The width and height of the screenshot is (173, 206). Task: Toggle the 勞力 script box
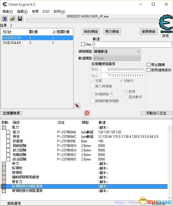[x=4, y=164]
